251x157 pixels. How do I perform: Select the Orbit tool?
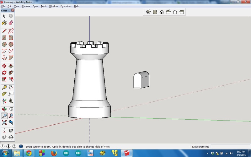(x=4, y=109)
